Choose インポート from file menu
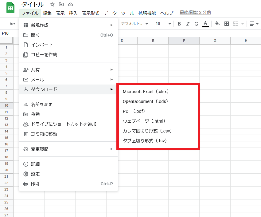 [68, 45]
